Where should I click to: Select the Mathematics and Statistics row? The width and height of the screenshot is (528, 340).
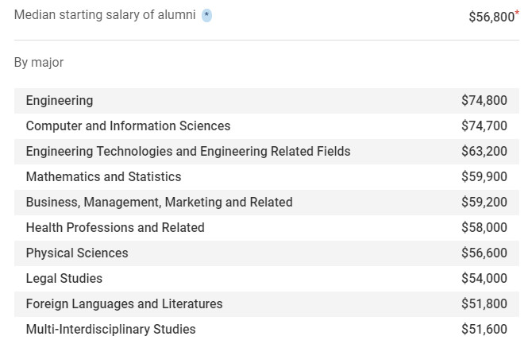[x=103, y=176]
